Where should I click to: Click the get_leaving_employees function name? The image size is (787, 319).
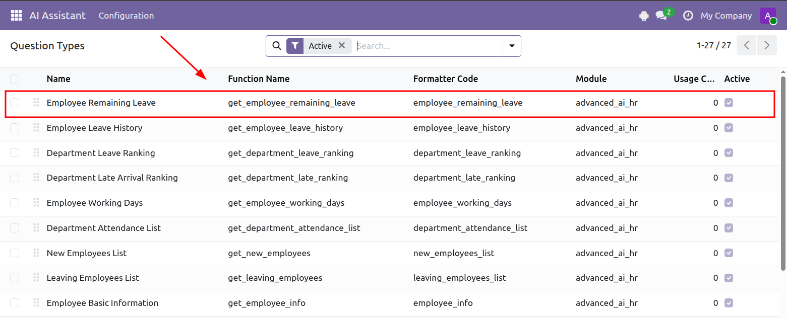click(x=275, y=278)
